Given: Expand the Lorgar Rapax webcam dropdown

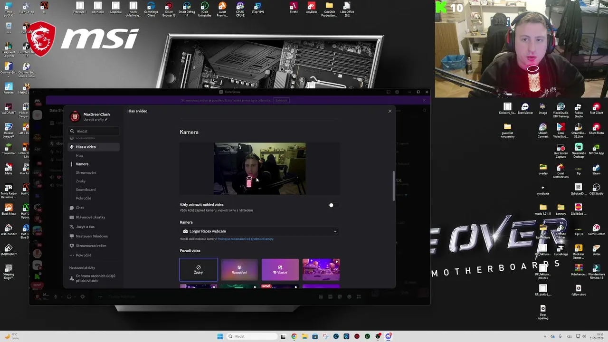Looking at the screenshot, I should 260,231.
